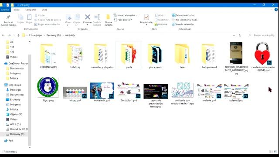Click Este equipo in address path
This screenshot has width=279, height=157.
35,35
